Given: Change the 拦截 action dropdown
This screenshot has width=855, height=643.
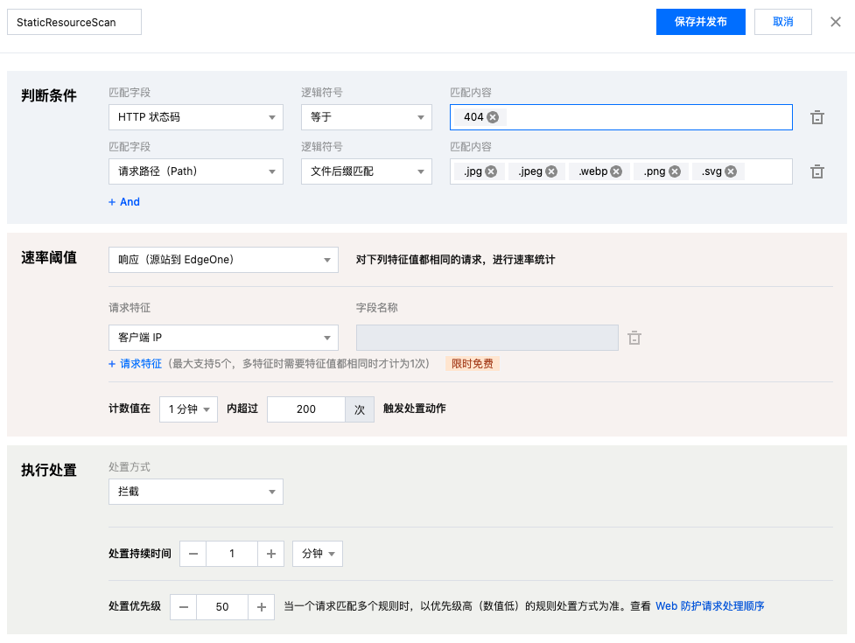Looking at the screenshot, I should click(x=195, y=492).
